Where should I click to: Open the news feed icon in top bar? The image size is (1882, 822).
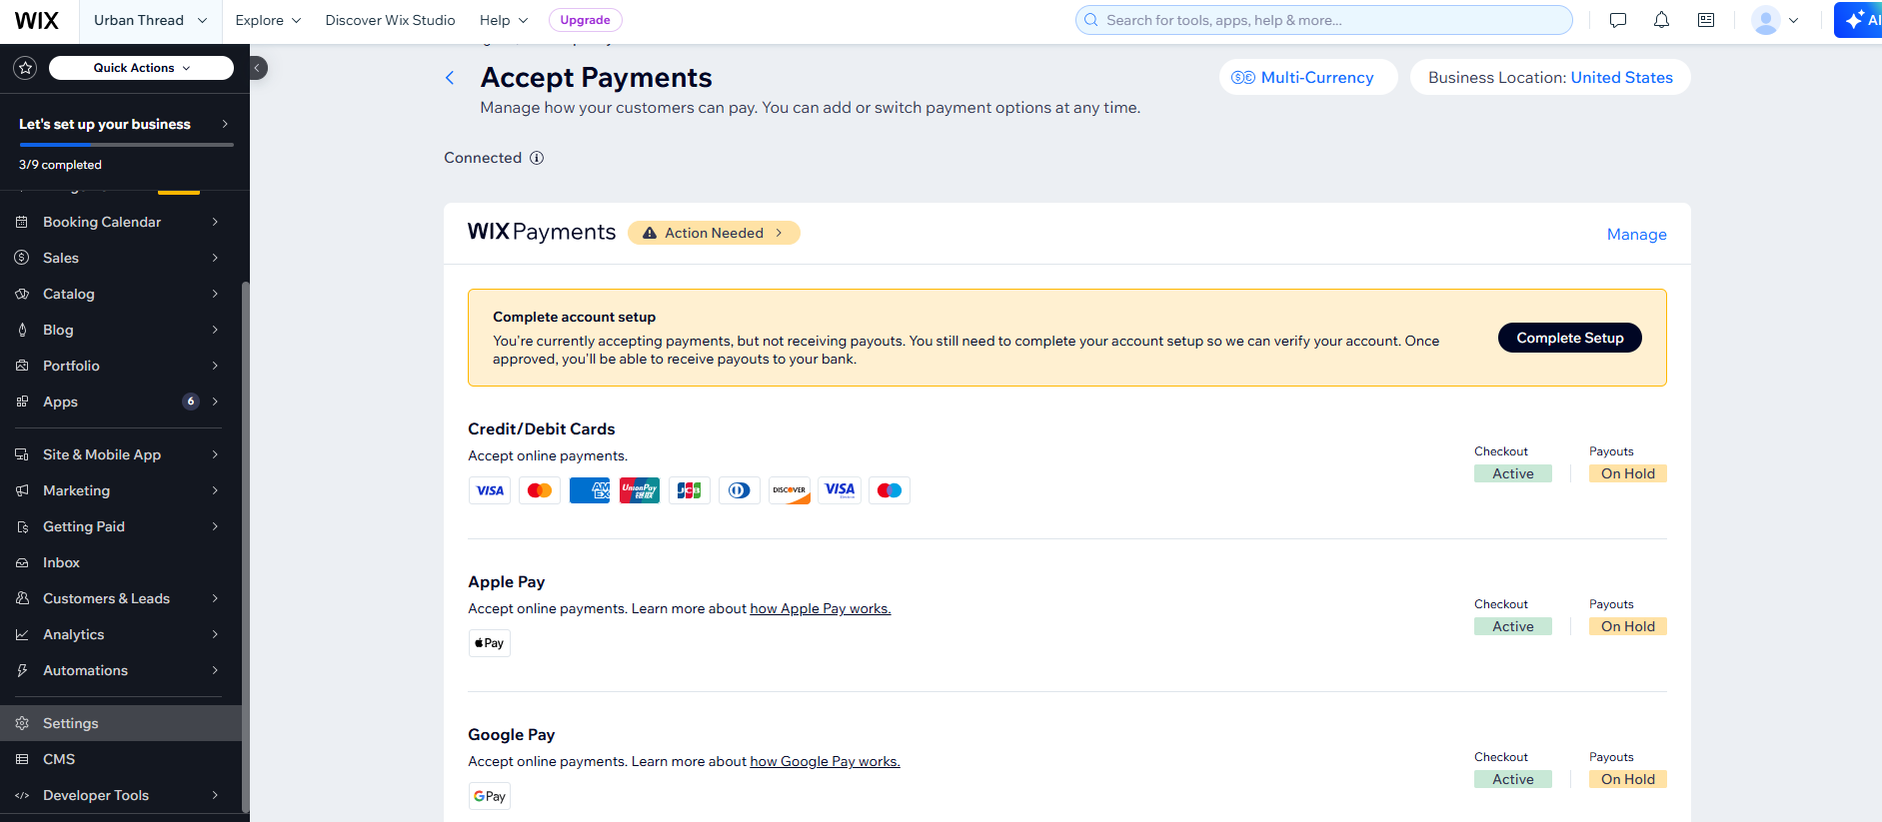pos(1706,20)
